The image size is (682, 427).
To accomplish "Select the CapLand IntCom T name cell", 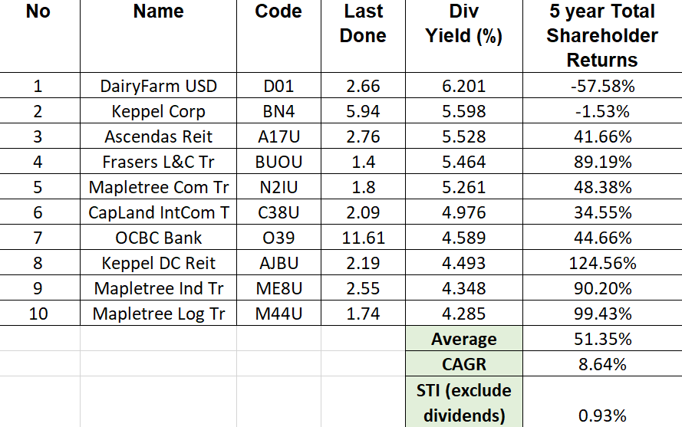I will coord(158,212).
